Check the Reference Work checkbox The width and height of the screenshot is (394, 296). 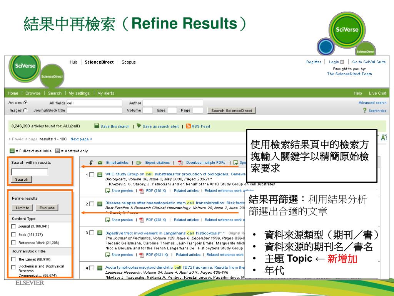13,243
